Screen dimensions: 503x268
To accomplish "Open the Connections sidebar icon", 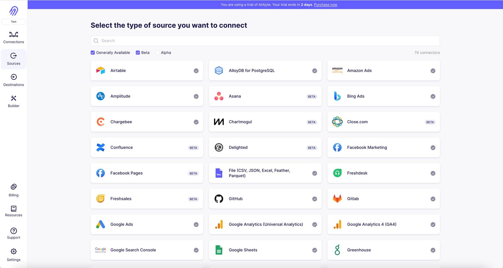I will click(14, 34).
